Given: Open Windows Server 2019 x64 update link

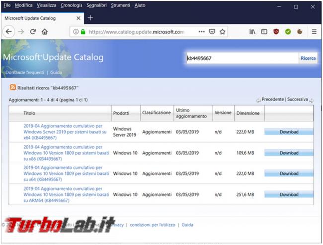Looking at the screenshot, I should (65, 132).
